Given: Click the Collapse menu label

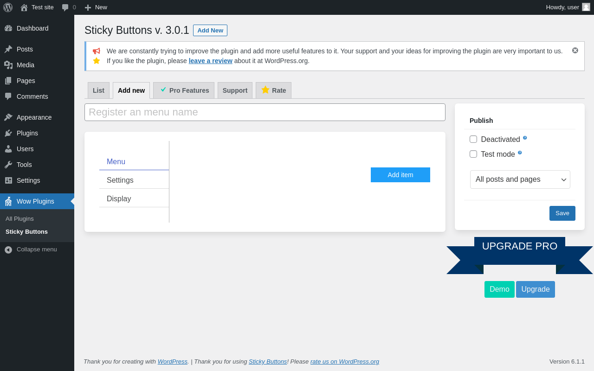Looking at the screenshot, I should click(x=37, y=249).
